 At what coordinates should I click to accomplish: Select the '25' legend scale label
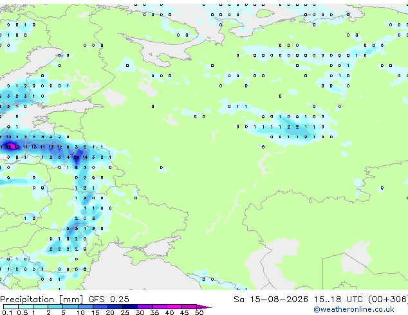125,312
